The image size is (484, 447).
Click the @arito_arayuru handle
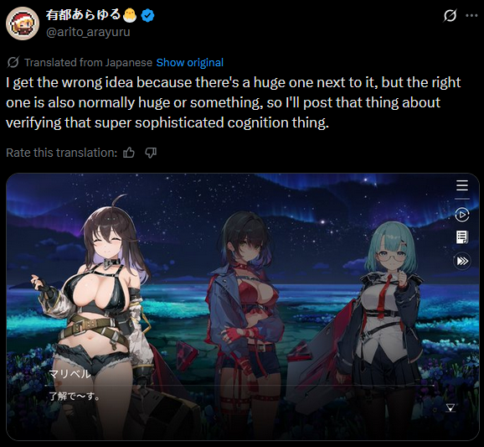88,32
